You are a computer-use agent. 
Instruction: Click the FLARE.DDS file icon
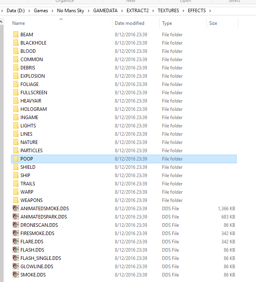[x=16, y=241]
